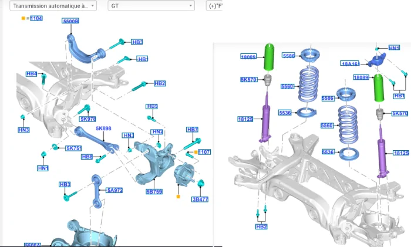Expand the GT selection dropdown
This screenshot has width=411, height=247.
pos(151,6)
